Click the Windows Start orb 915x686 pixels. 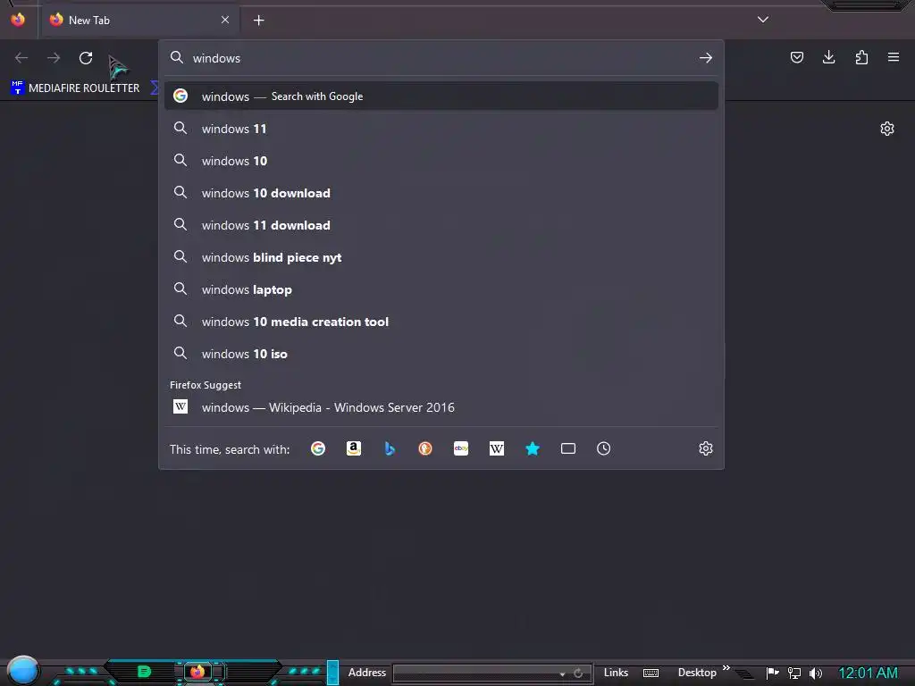tap(22, 670)
